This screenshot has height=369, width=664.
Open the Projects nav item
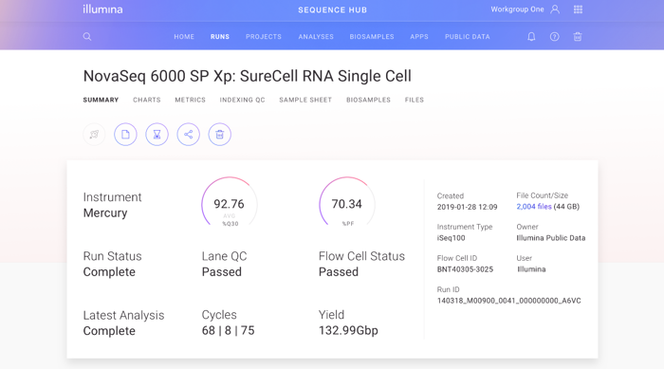[x=264, y=37]
